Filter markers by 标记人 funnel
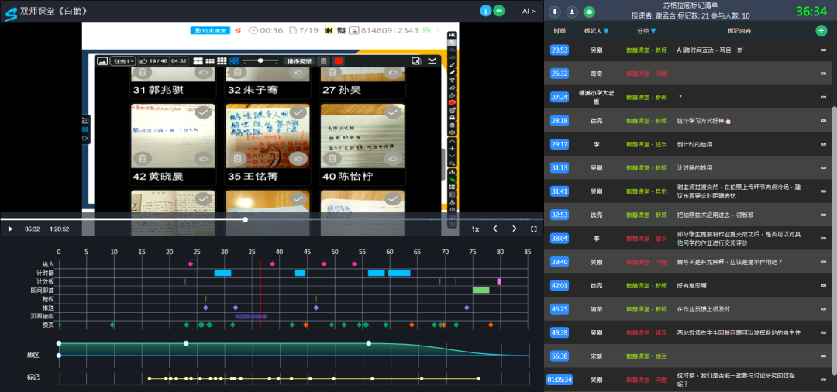The height and width of the screenshot is (392, 837). click(x=606, y=32)
